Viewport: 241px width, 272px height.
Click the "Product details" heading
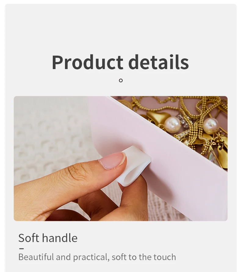120,62
